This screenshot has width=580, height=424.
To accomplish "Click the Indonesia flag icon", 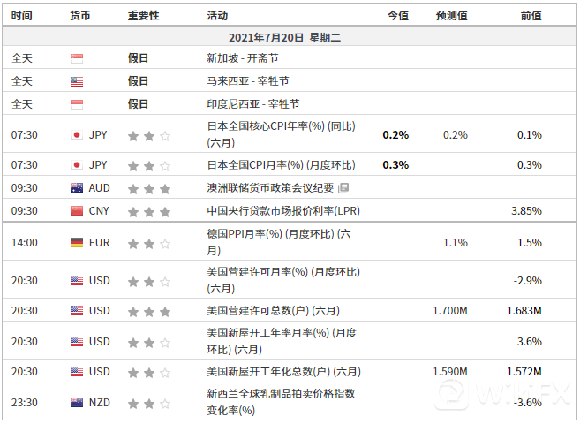I will point(76,104).
